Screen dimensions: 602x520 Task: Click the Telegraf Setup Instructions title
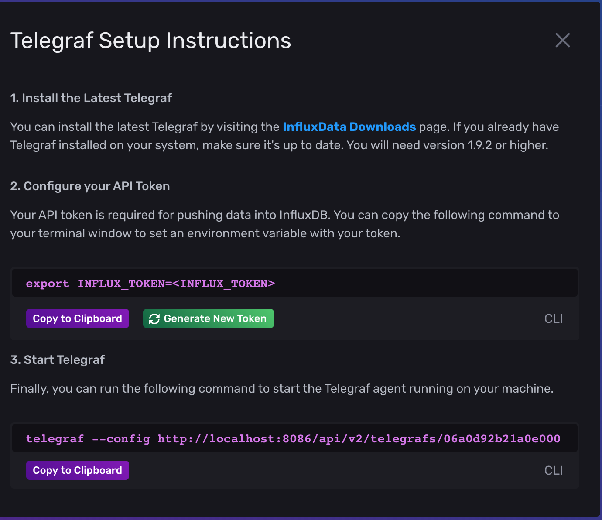coord(150,40)
